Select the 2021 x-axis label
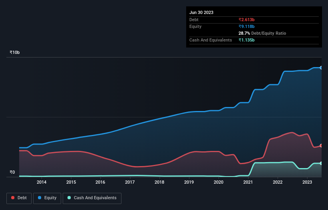 point(248,182)
